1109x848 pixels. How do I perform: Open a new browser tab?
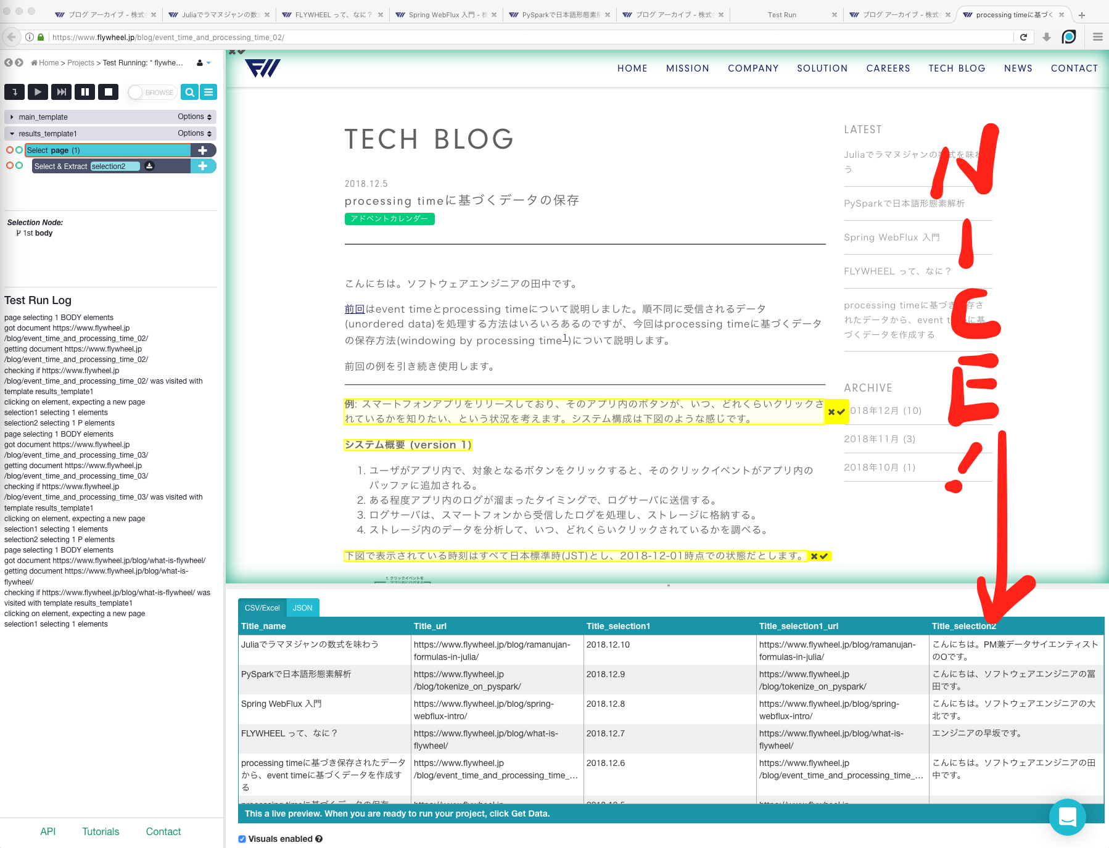click(x=1081, y=15)
